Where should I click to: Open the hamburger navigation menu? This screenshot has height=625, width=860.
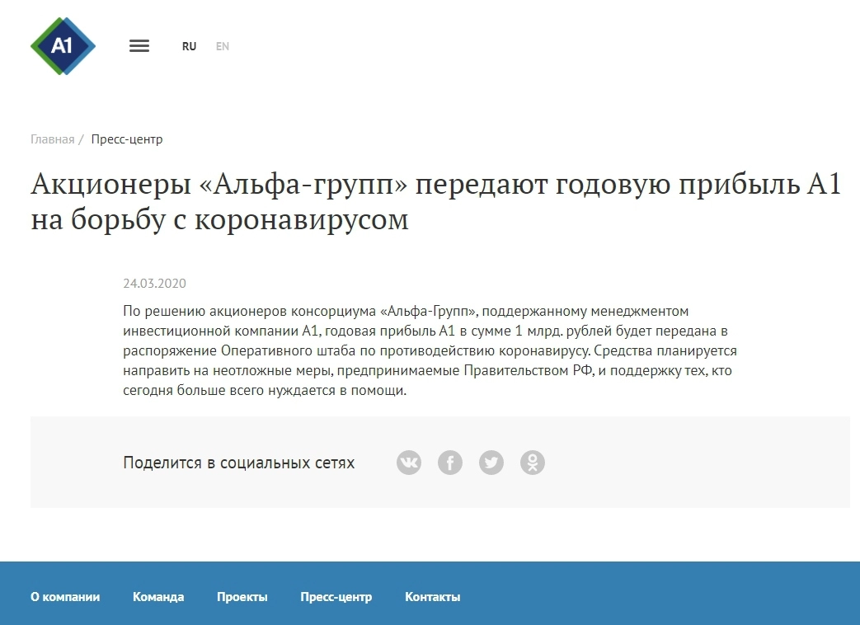[139, 46]
